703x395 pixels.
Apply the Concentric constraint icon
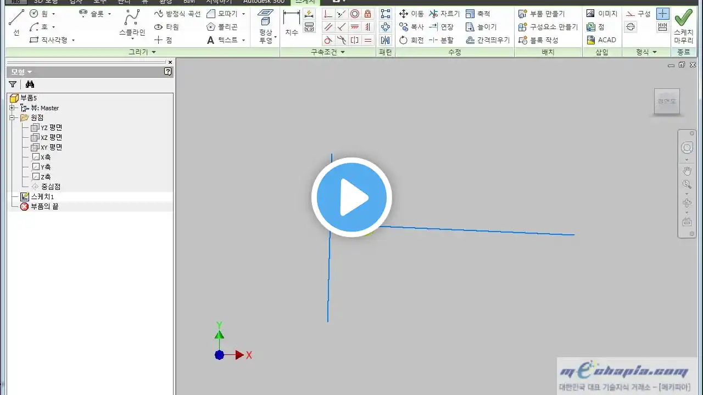click(x=355, y=14)
